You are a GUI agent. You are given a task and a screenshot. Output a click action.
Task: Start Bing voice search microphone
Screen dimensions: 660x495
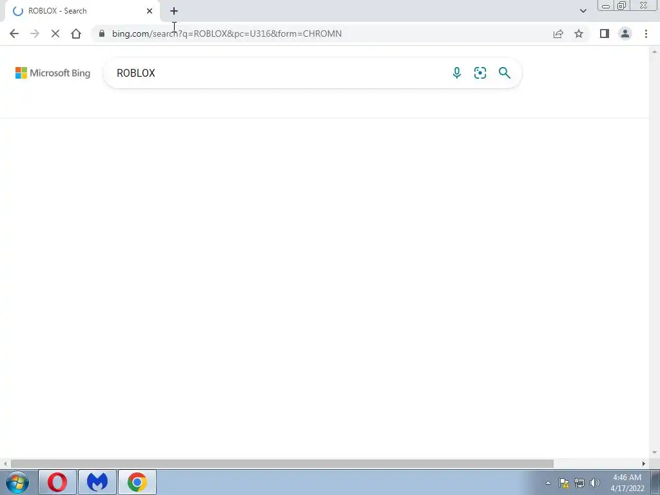(457, 73)
